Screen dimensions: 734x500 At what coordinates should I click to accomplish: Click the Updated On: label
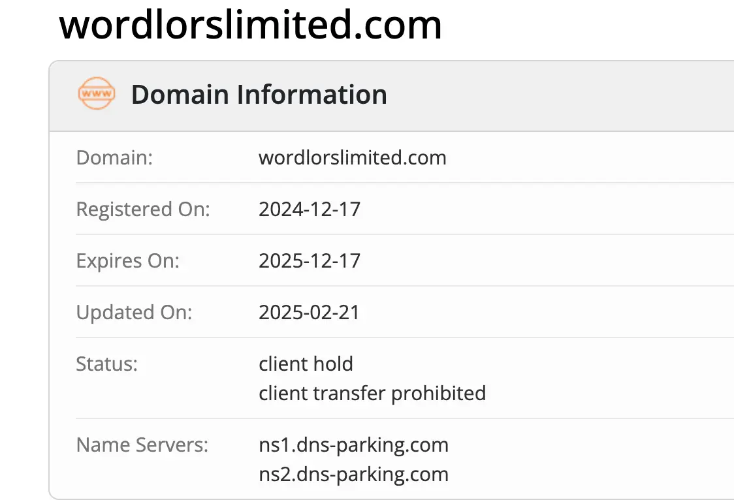[134, 313]
